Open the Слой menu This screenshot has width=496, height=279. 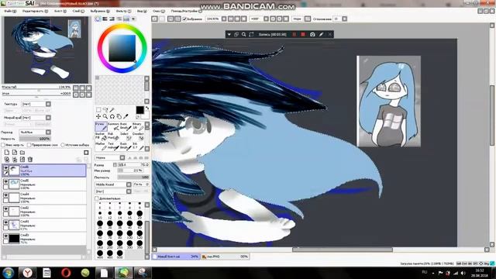[x=78, y=11]
